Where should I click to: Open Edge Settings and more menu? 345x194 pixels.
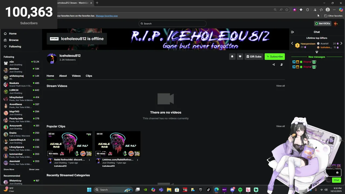click(x=334, y=10)
